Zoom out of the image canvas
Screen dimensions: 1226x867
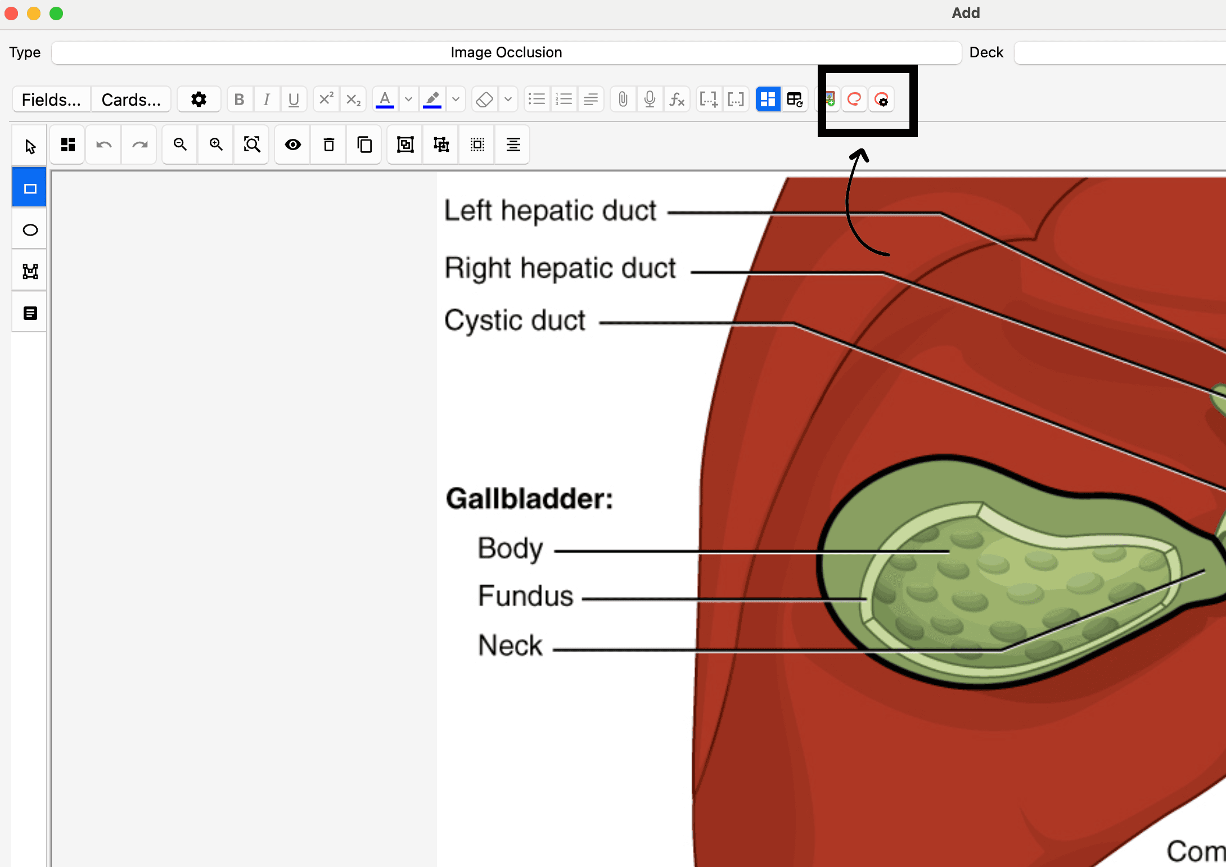point(179,144)
